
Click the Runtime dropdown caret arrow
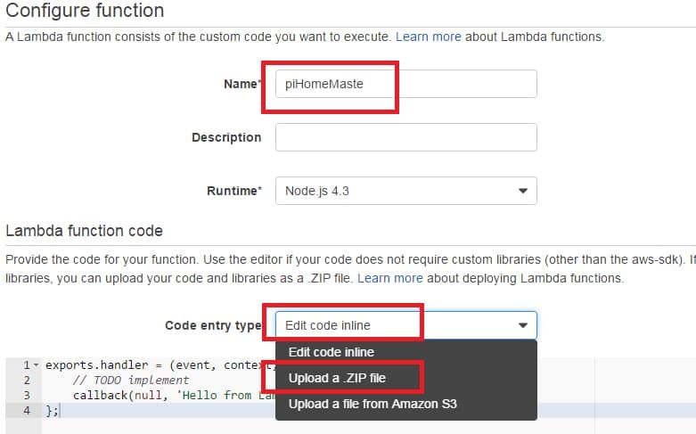tap(522, 191)
